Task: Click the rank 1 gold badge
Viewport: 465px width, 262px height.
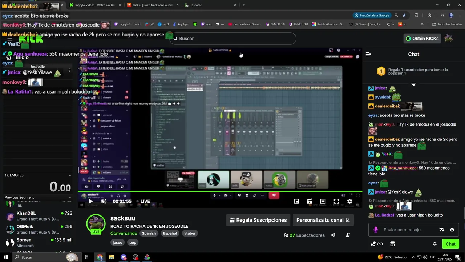Action: (381, 71)
